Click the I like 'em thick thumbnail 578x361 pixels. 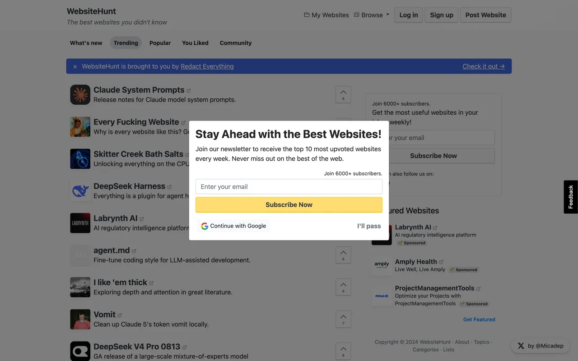[x=80, y=287]
